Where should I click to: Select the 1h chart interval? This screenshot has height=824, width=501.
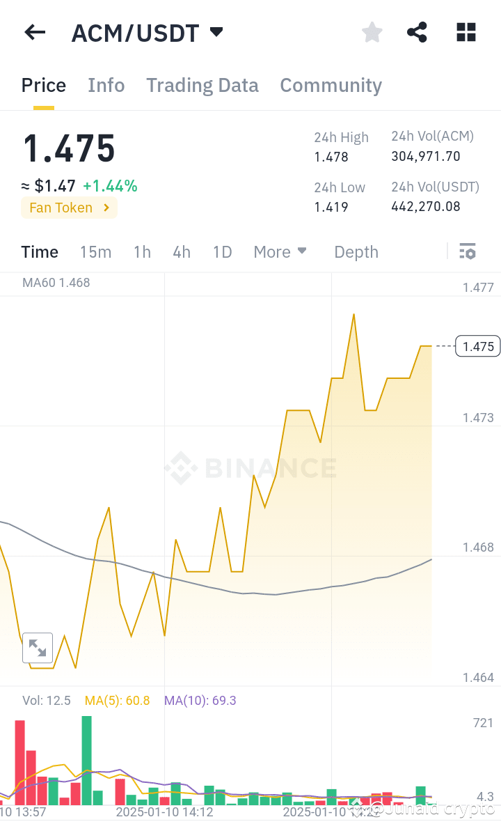pos(142,251)
